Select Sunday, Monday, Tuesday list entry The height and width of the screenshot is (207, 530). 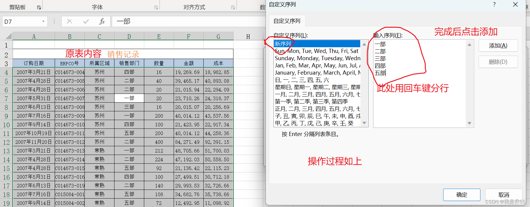point(317,58)
